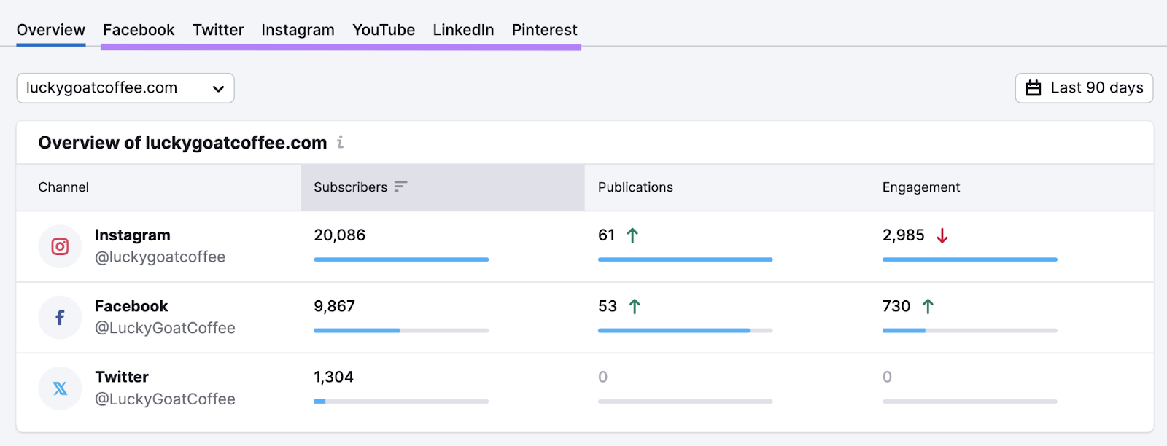Click the Facebook engagement progress bar
The width and height of the screenshot is (1167, 446).
969,331
